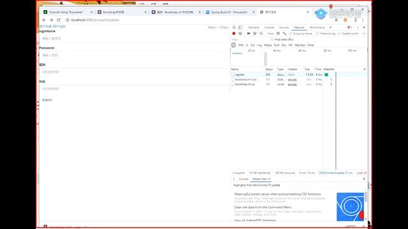Click the site info icon before localhost
Image resolution: width=408 pixels, height=229 pixels.
pyautogui.click(x=68, y=20)
